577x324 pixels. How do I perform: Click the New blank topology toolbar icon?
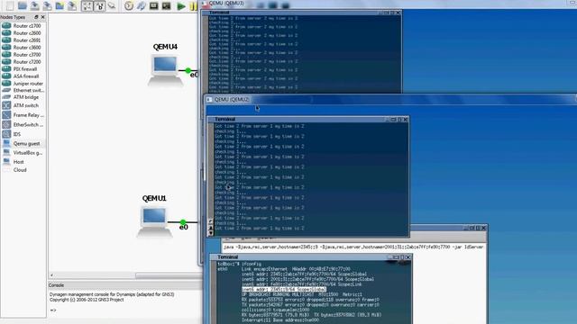tap(10, 6)
